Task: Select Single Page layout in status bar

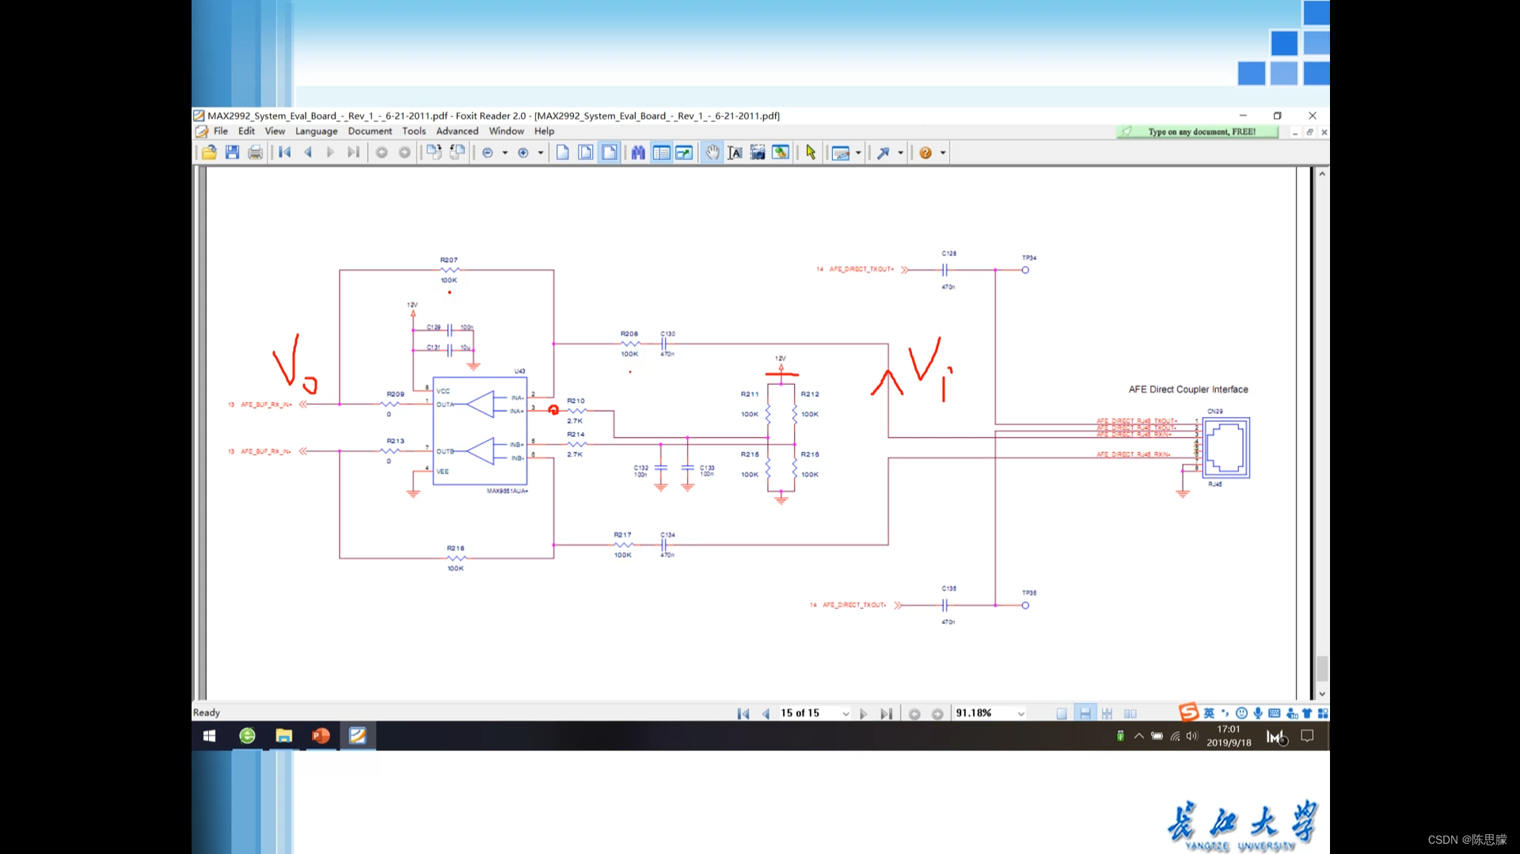Action: (1062, 714)
